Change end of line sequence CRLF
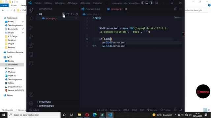This screenshot has width=211, height=118. pos(135,110)
